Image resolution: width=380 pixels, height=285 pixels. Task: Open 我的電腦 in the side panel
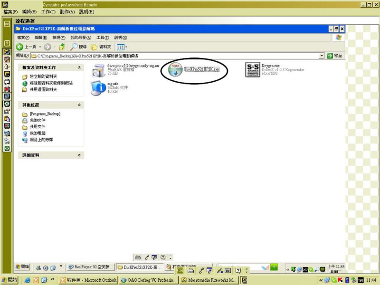pyautogui.click(x=38, y=133)
